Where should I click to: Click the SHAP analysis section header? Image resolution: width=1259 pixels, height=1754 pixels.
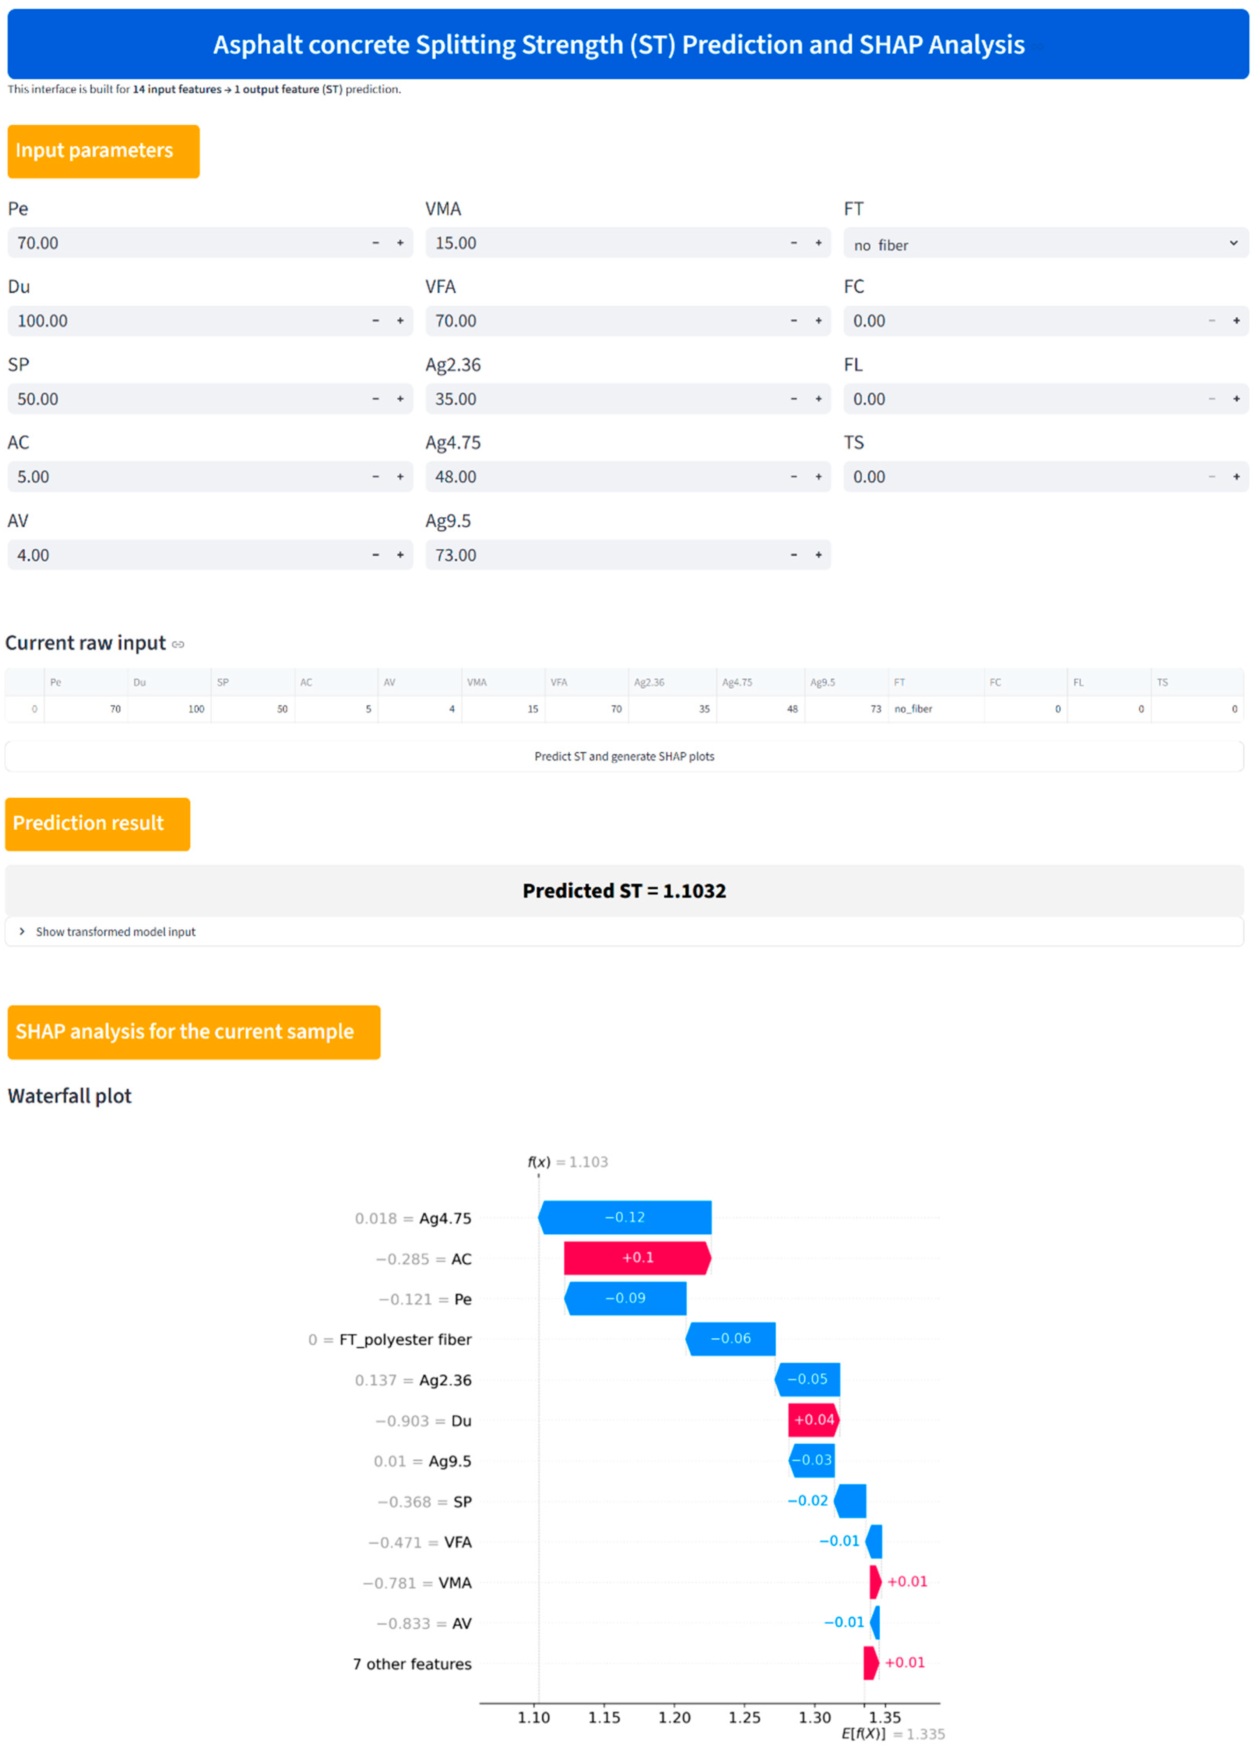(x=194, y=1032)
